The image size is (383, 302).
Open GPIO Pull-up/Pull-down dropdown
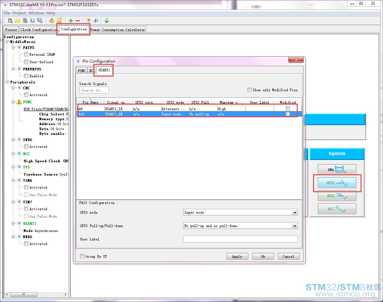tap(295, 226)
